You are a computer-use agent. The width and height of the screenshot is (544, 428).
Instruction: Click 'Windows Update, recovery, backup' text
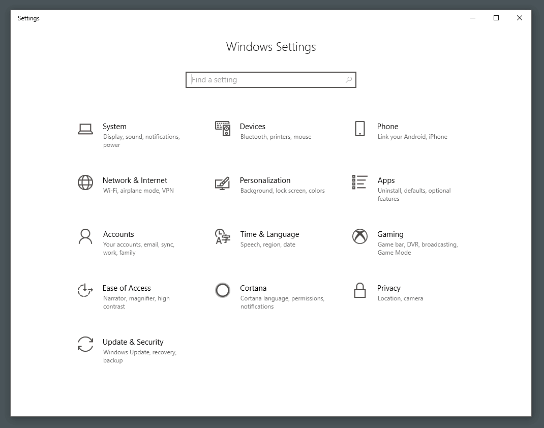click(140, 356)
